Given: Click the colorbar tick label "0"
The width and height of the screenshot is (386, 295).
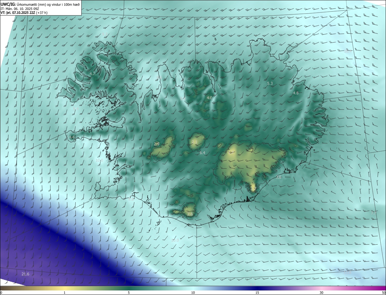Looking at the screenshot, I should [1, 293].
